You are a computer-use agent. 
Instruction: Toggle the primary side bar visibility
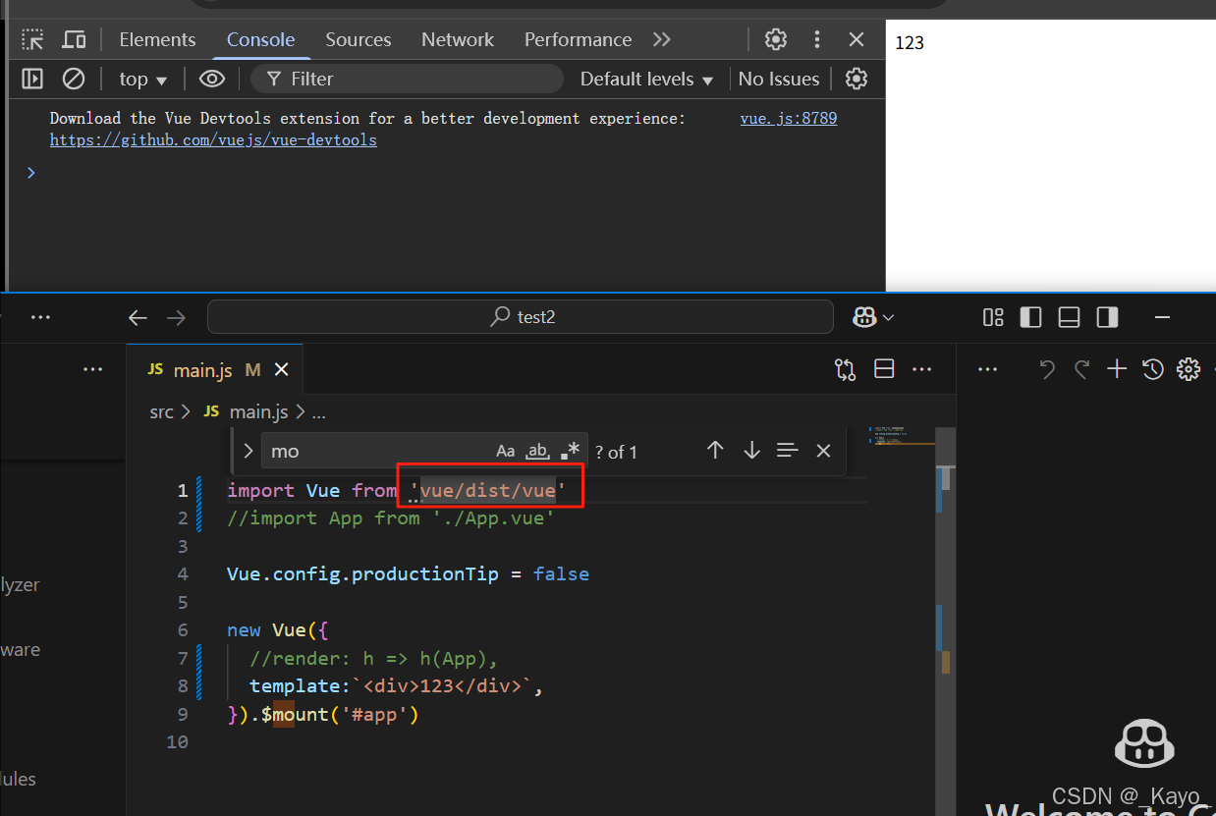(x=1030, y=317)
